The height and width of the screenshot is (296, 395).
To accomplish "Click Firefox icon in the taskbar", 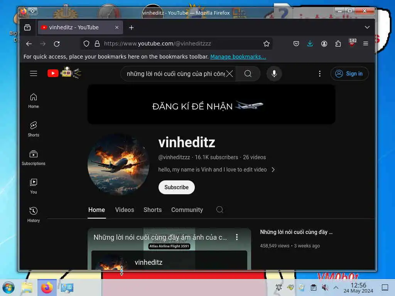I will click(x=47, y=288).
